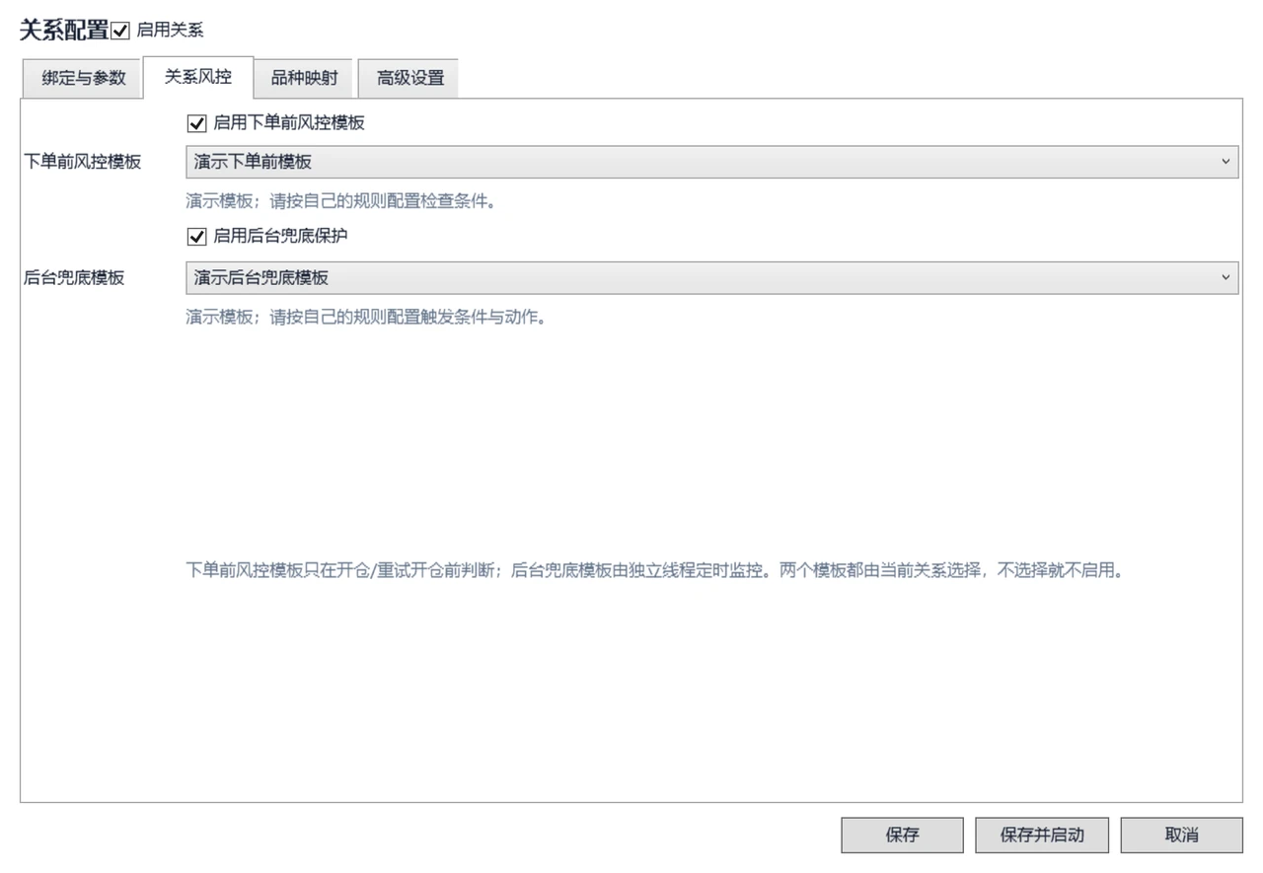Click hint text about 触发条件与动作
The width and height of the screenshot is (1263, 873).
pos(365,319)
